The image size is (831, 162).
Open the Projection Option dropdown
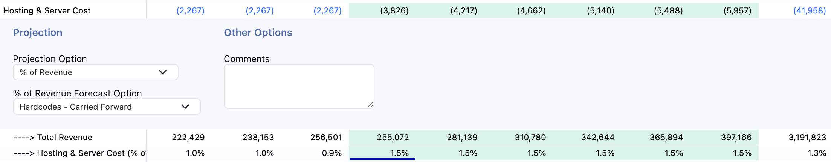point(95,72)
